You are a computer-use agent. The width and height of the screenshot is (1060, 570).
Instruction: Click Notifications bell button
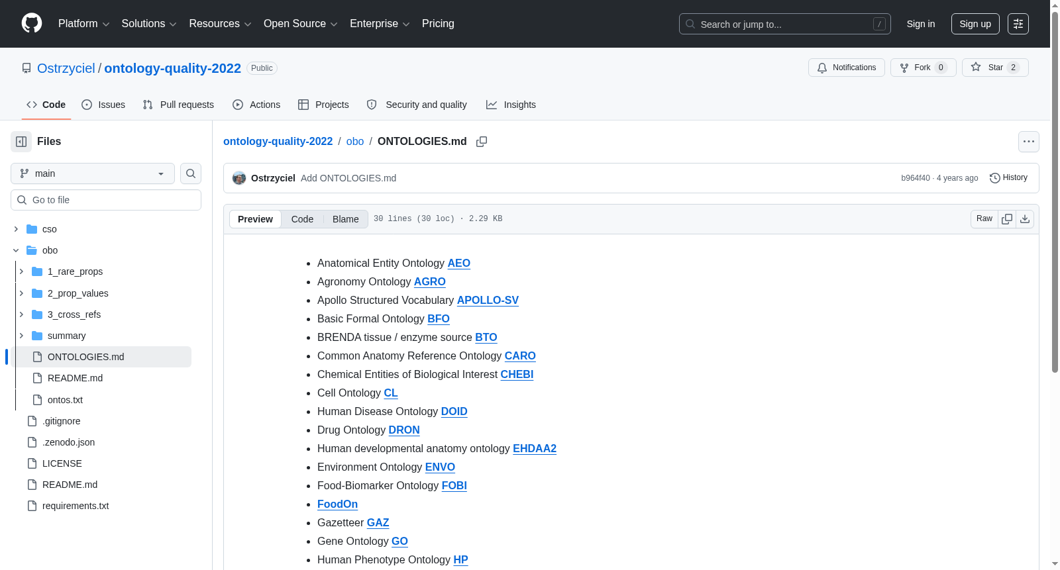(847, 68)
